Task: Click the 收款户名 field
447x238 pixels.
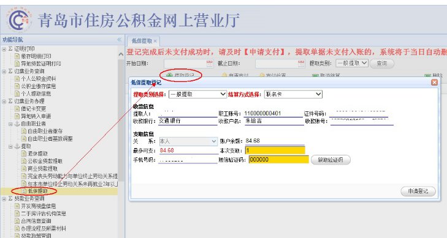Action: click(x=274, y=121)
